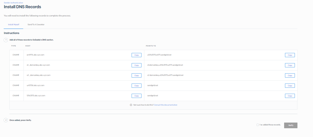Click the TYPE column header
The width and height of the screenshot is (313, 137).
13,46
